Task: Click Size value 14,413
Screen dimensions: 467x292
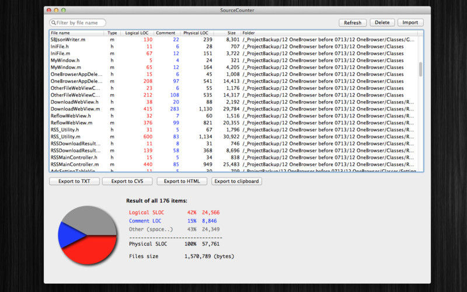Action: (231, 81)
